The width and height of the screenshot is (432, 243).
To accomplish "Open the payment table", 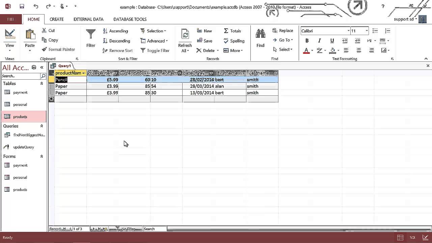I will [20, 92].
